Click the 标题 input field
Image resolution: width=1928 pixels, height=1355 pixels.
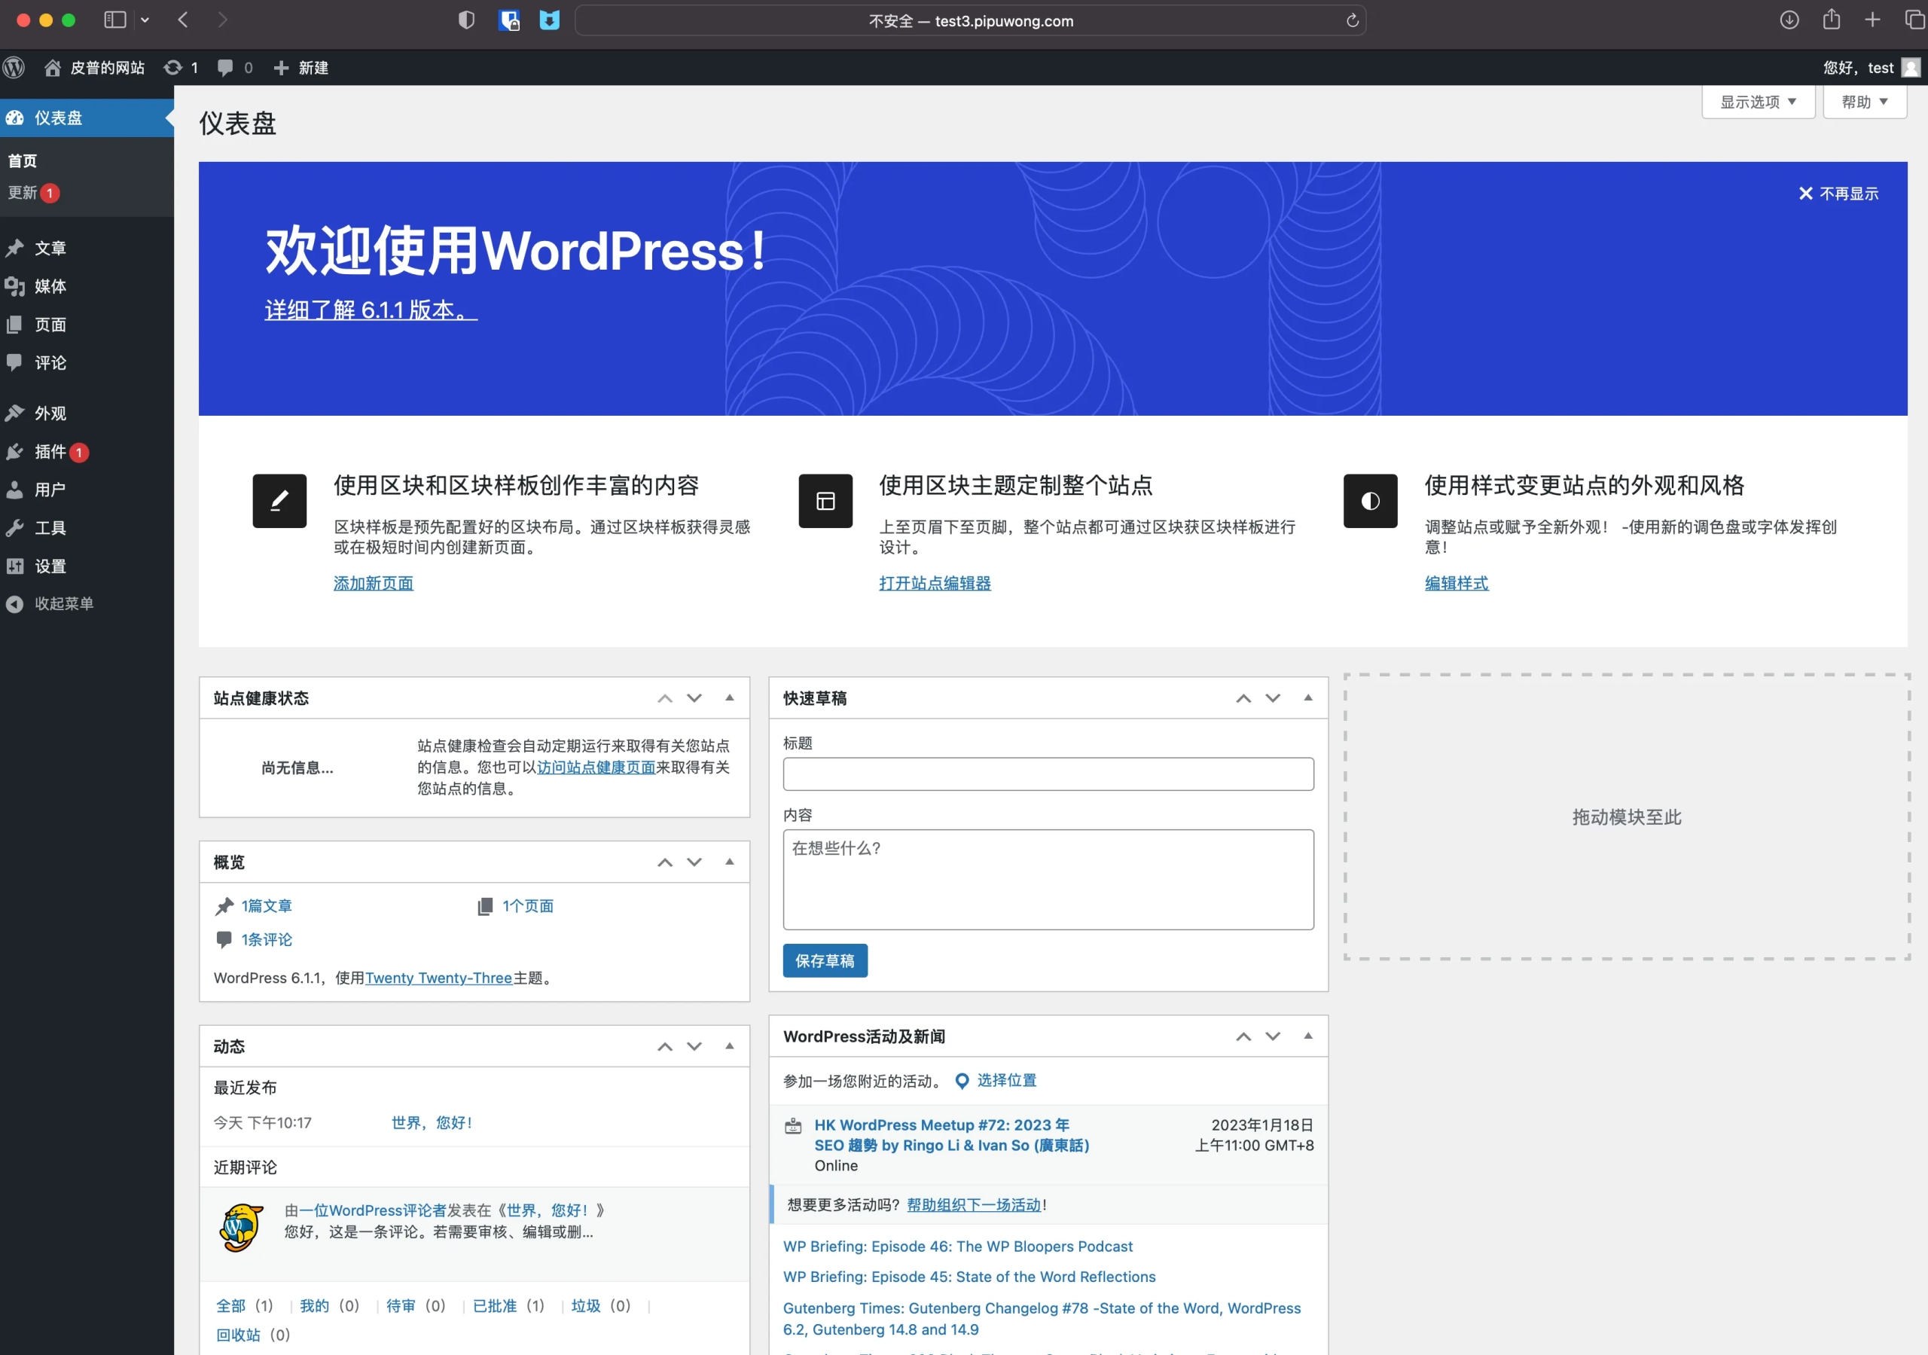(1048, 774)
